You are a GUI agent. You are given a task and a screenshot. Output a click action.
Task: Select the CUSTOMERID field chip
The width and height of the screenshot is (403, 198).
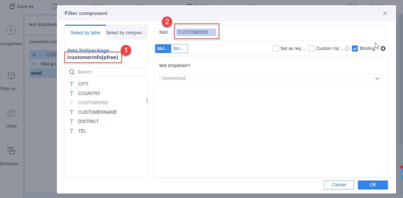[196, 32]
